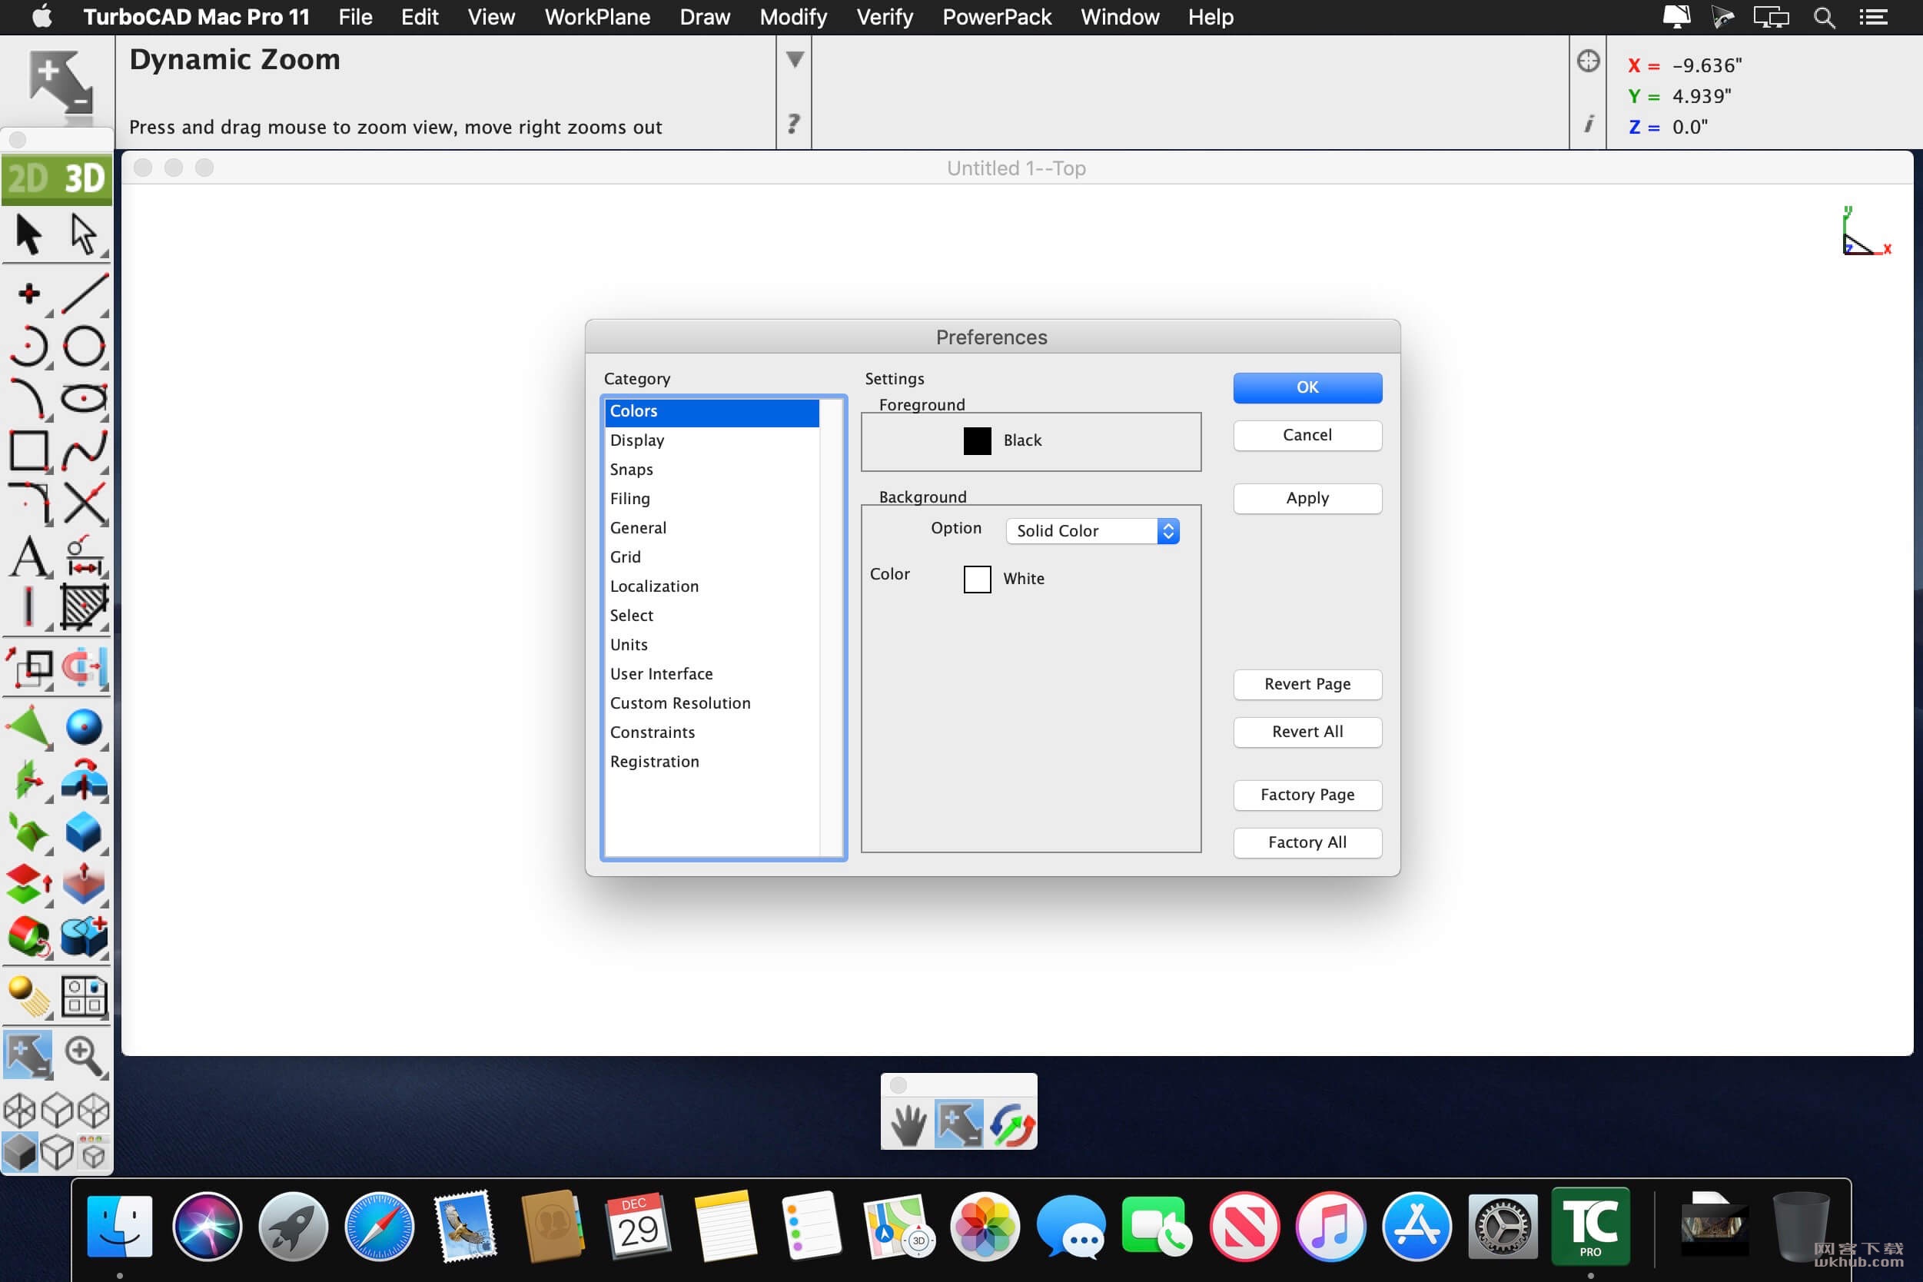
Task: Select the Text tool
Action: pyautogui.click(x=29, y=557)
